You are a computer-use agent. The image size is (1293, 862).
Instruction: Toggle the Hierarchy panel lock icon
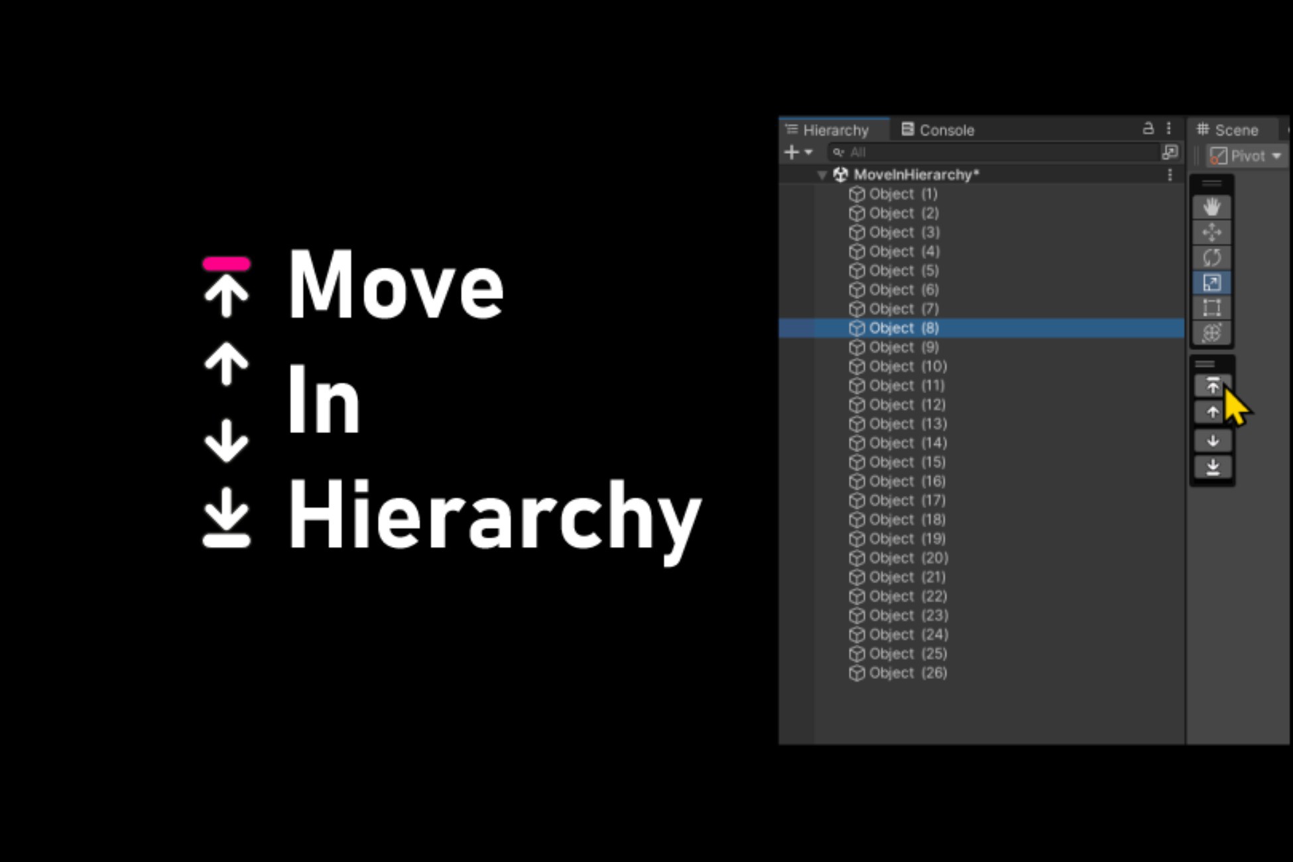[x=1148, y=129]
